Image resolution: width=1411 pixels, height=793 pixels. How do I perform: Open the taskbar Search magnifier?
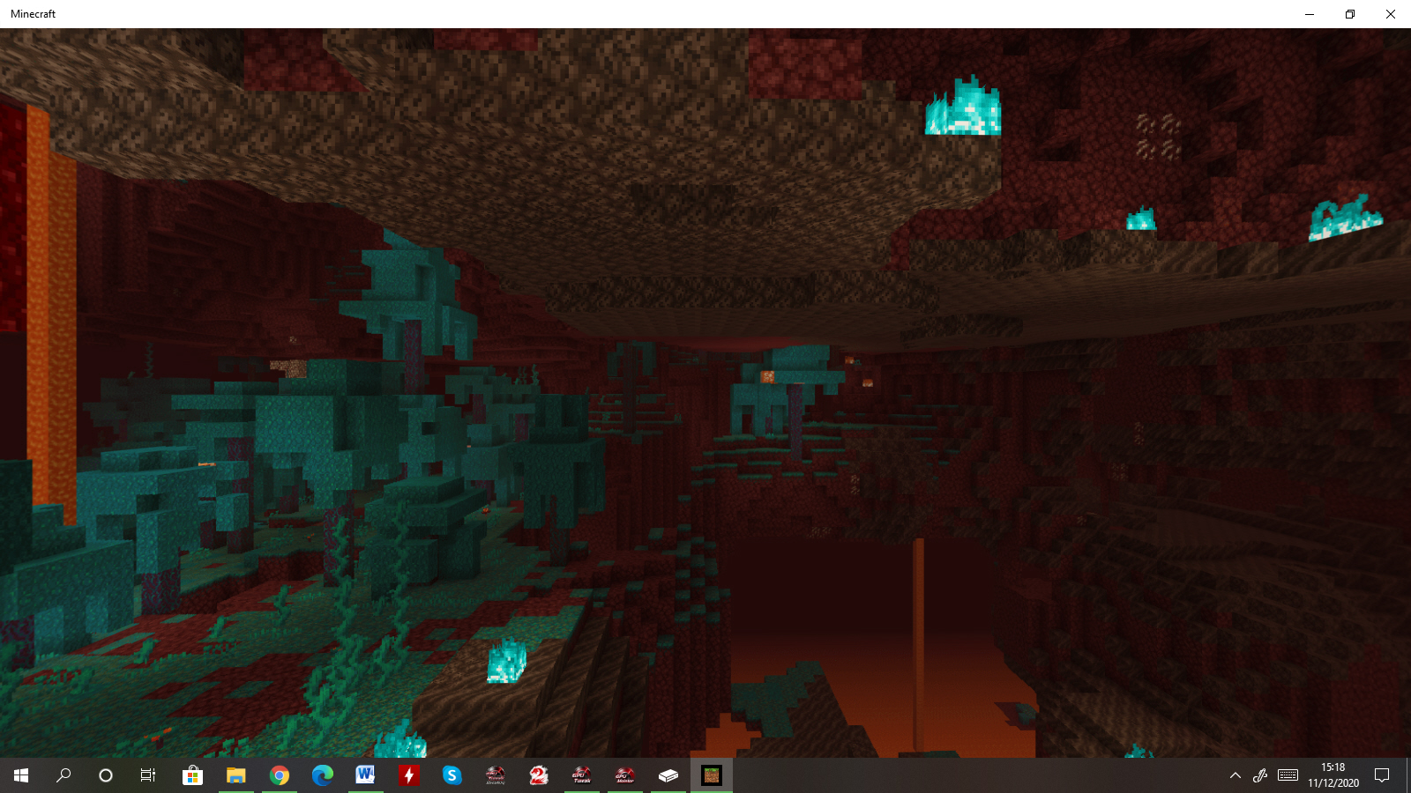(63, 775)
